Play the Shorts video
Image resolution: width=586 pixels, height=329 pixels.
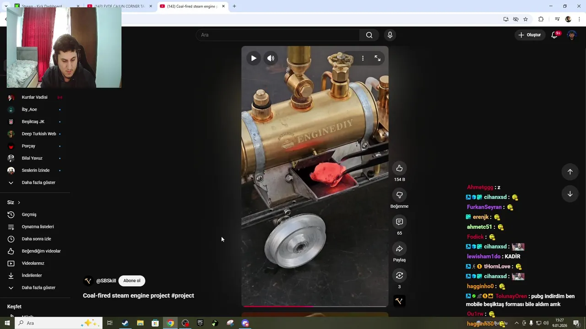coord(254,58)
